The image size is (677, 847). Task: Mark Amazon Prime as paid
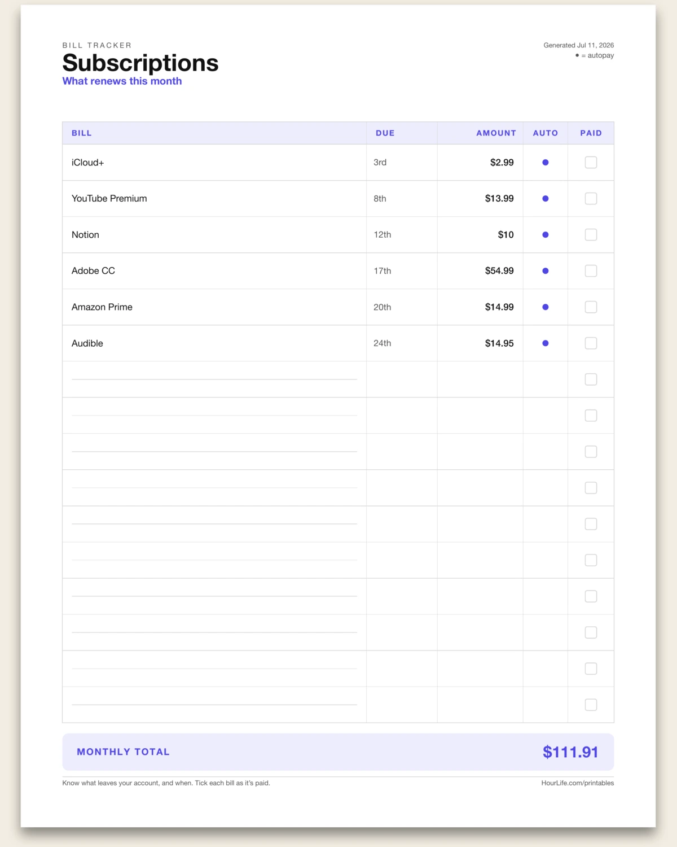[591, 307]
